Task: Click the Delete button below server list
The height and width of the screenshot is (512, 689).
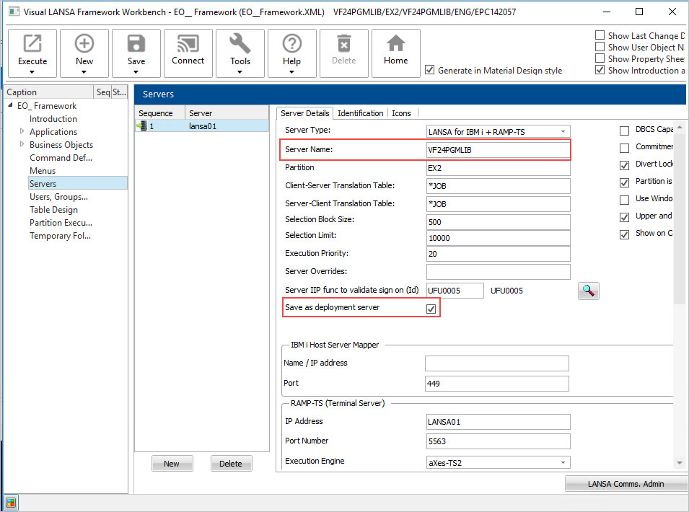Action: click(x=231, y=464)
